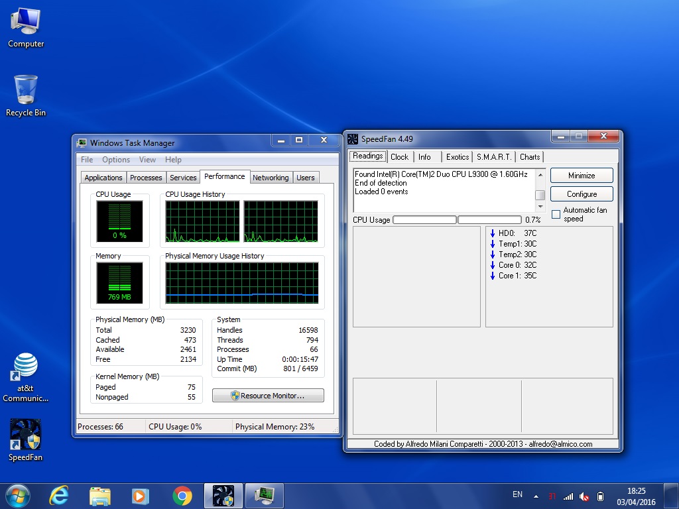This screenshot has height=509, width=679.
Task: Switch to SpeedFan S.M.A.R.T. tab
Action: pyautogui.click(x=494, y=156)
